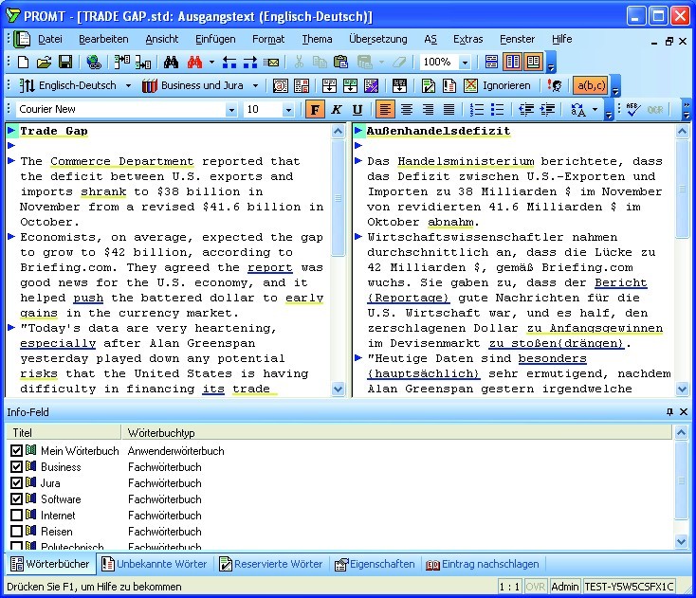Viewport: 696px width, 598px height.
Task: Click the paste clipboard icon
Action: tap(340, 63)
